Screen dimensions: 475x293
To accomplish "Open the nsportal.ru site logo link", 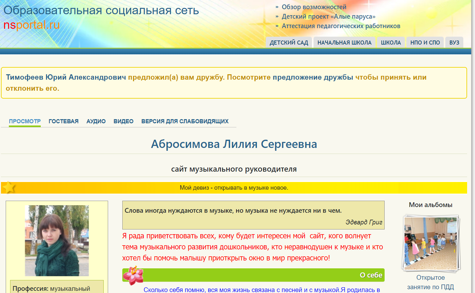I will point(31,25).
